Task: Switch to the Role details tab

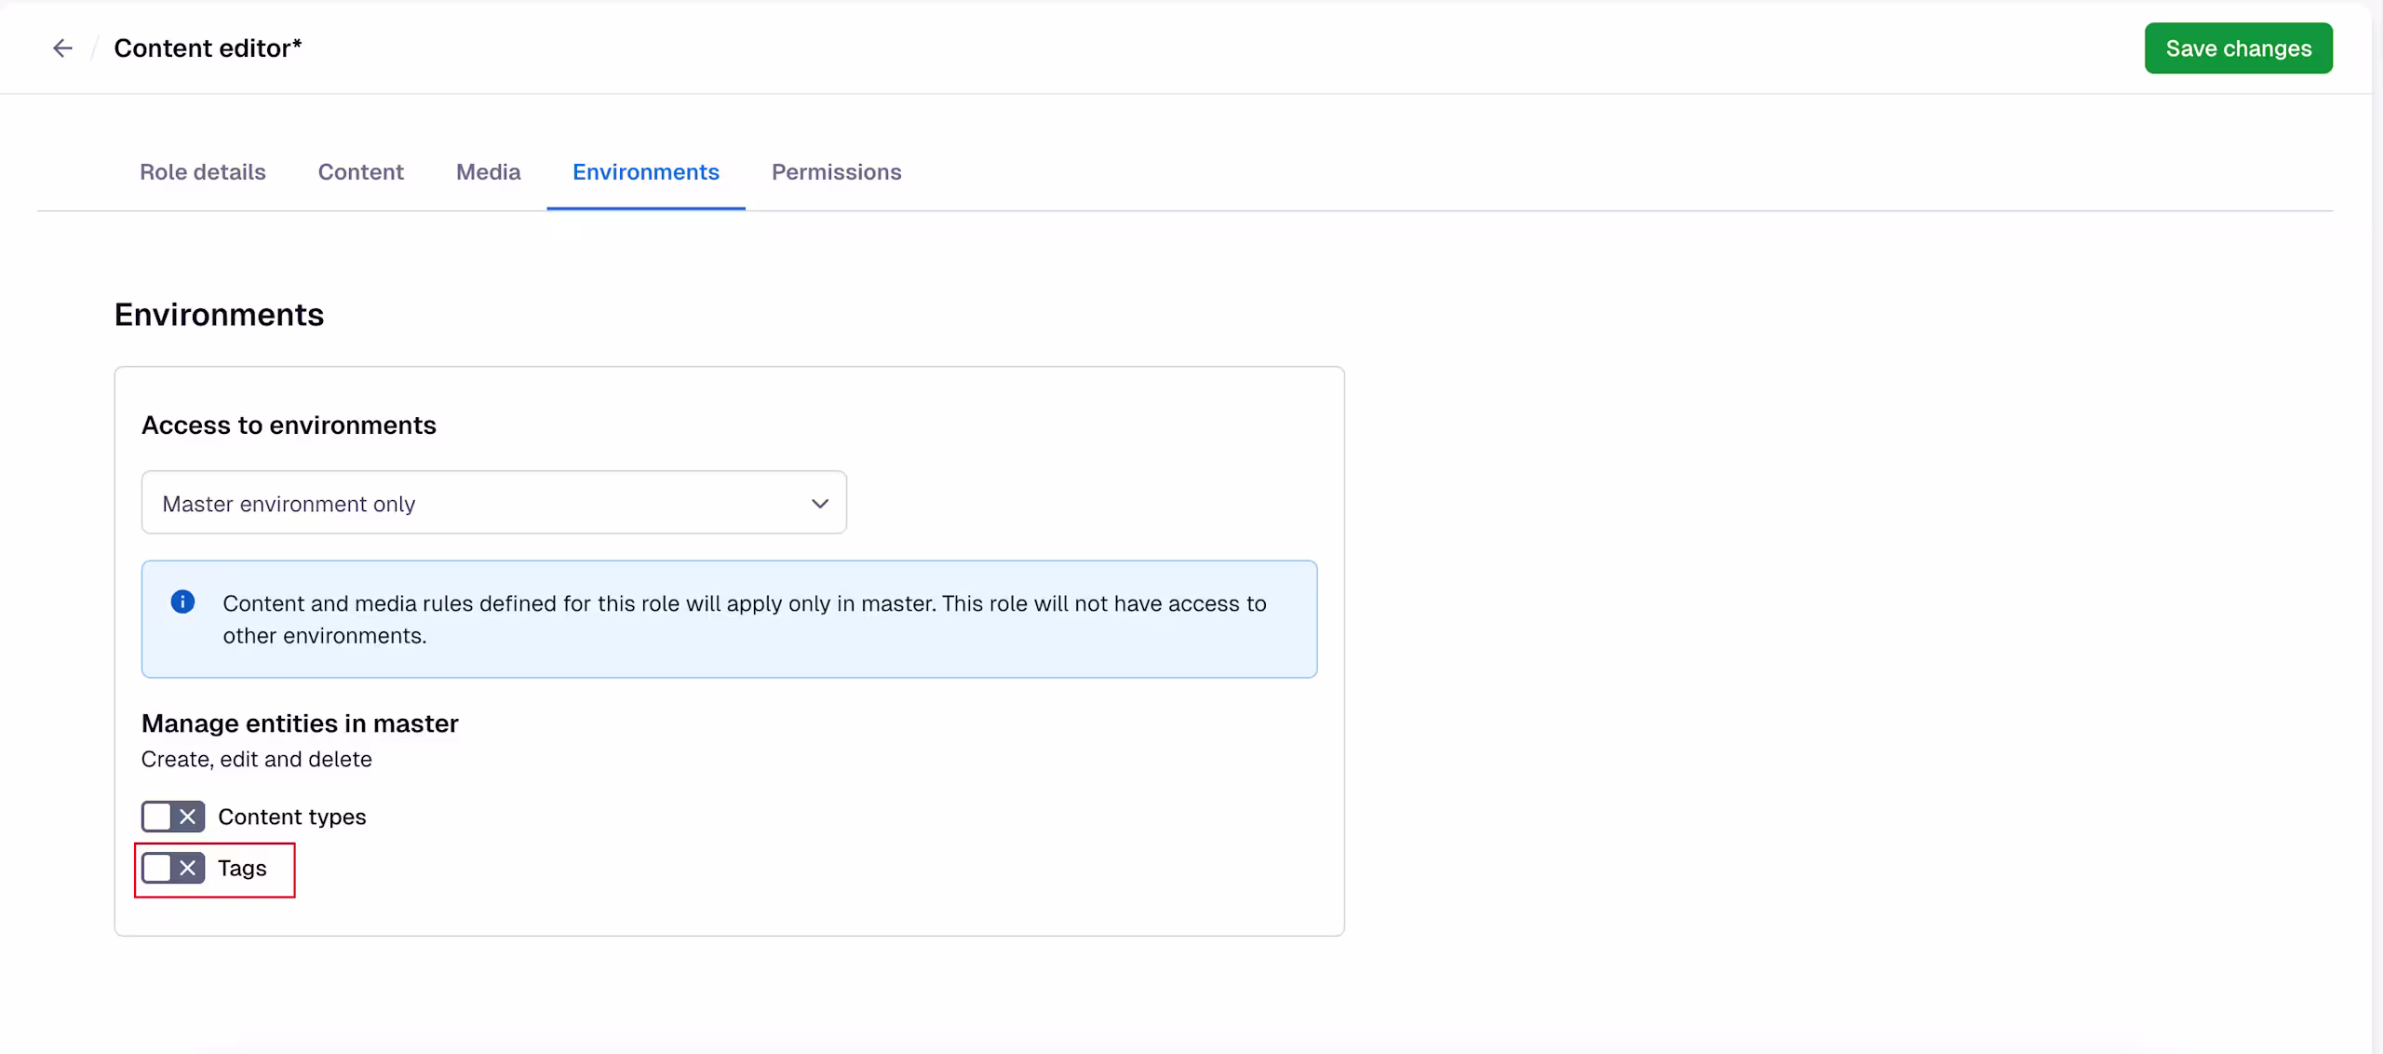Action: 203,172
